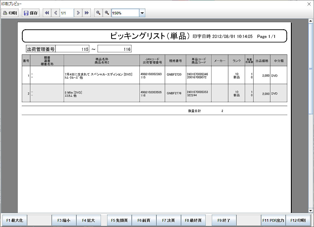
Task: Go to next page using right arrow
Action: pos(78,13)
